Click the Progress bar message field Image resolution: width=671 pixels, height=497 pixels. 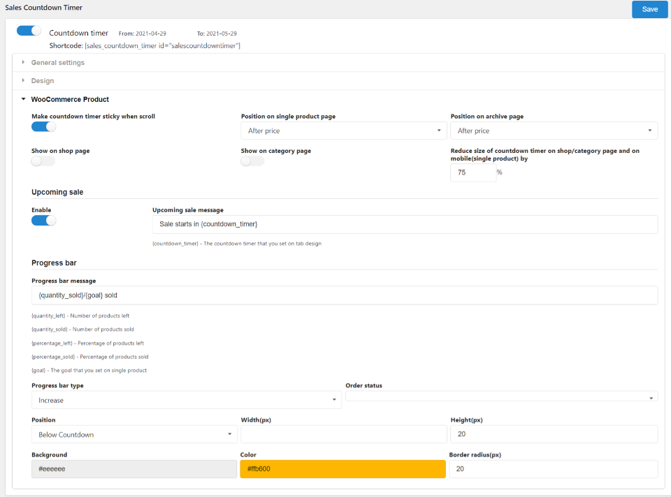(x=345, y=295)
